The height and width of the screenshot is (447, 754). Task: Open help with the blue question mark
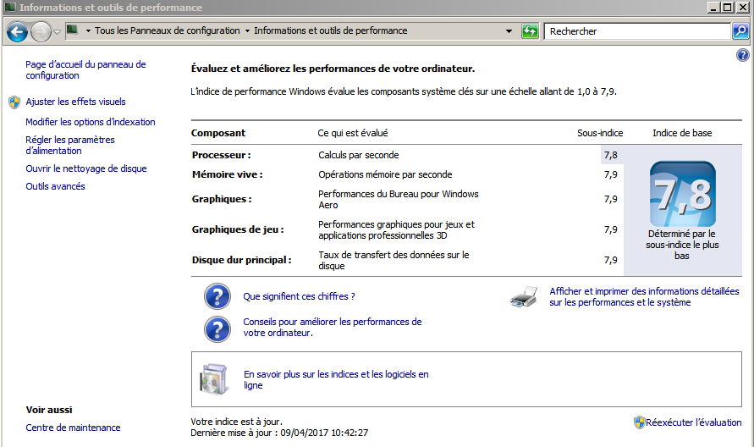742,55
